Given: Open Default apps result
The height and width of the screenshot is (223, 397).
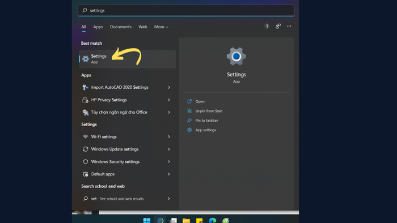Looking at the screenshot, I should pyautogui.click(x=127, y=174).
